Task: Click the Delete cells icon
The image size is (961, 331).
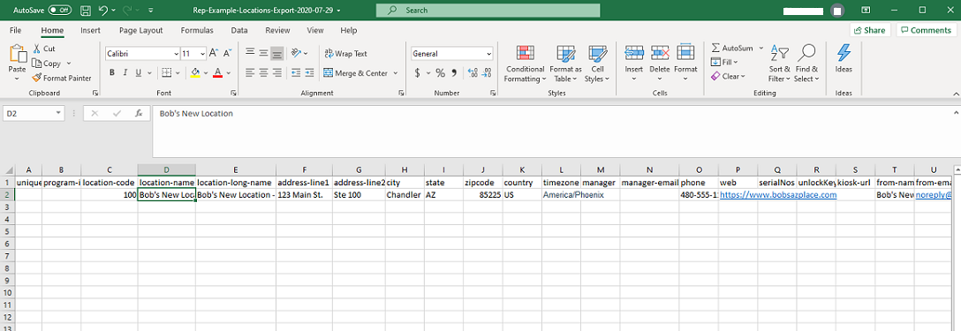Action: pyautogui.click(x=660, y=53)
